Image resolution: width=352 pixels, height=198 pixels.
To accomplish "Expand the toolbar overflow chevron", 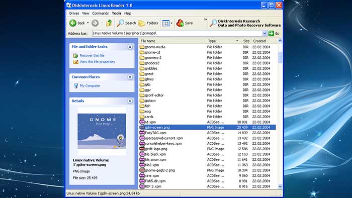I will coord(205,20).
